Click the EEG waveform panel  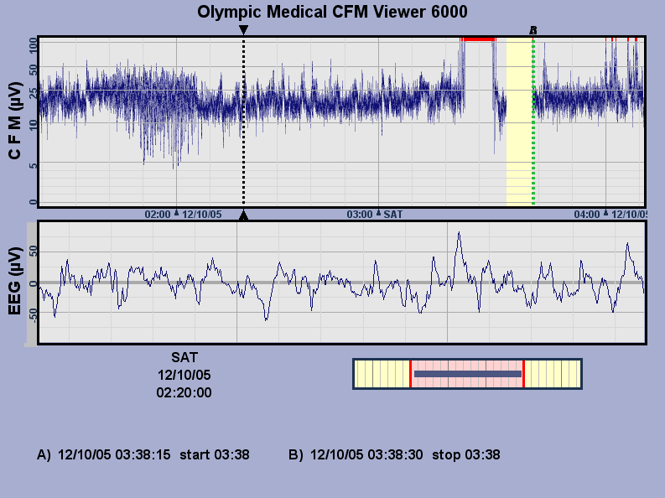pos(342,283)
